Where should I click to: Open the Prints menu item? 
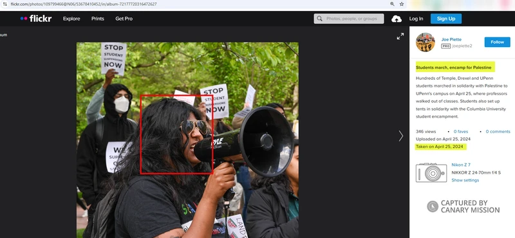(98, 19)
